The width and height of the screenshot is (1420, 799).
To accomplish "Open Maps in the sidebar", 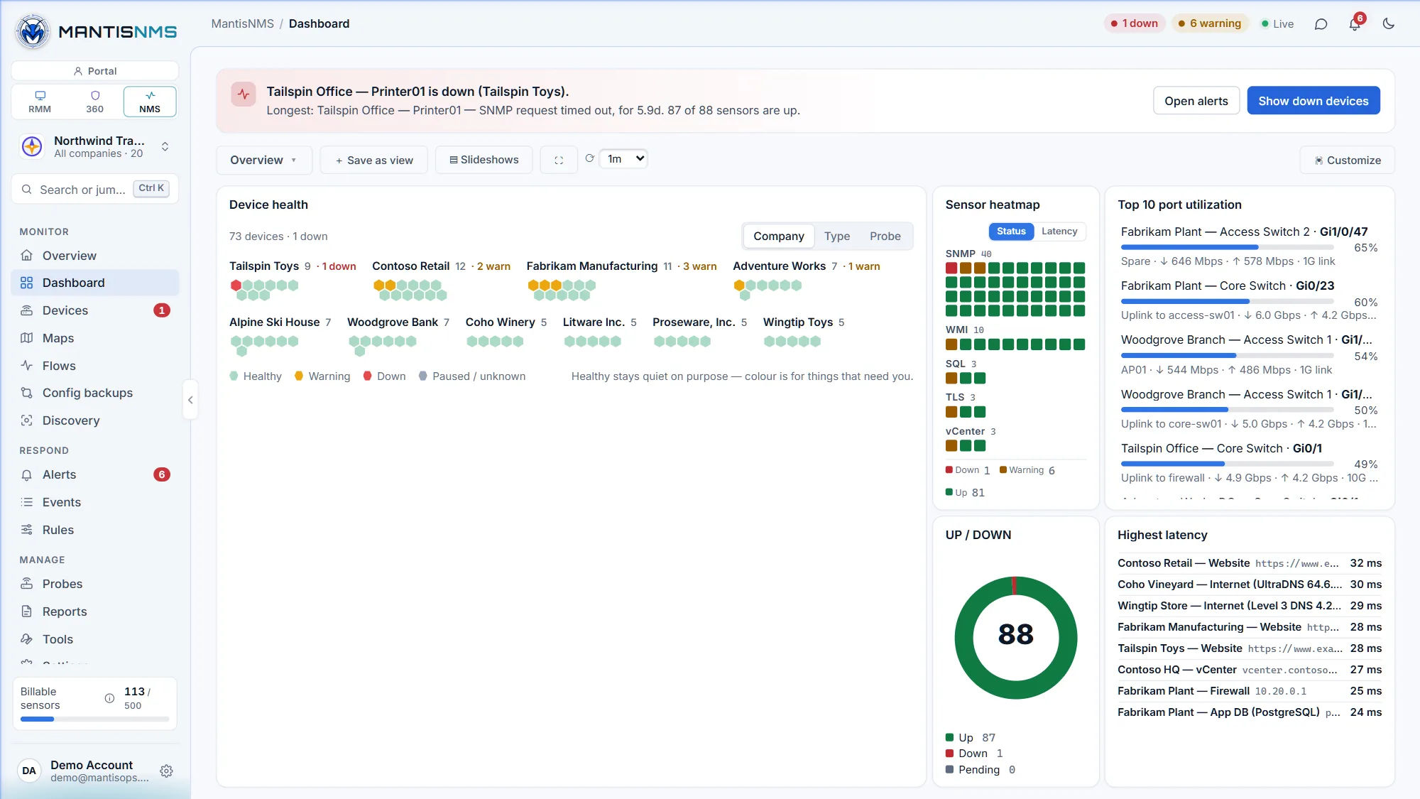I will point(95,338).
